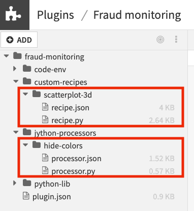Click the 2.64 KB size value
The width and height of the screenshot is (194, 211).
(161, 120)
